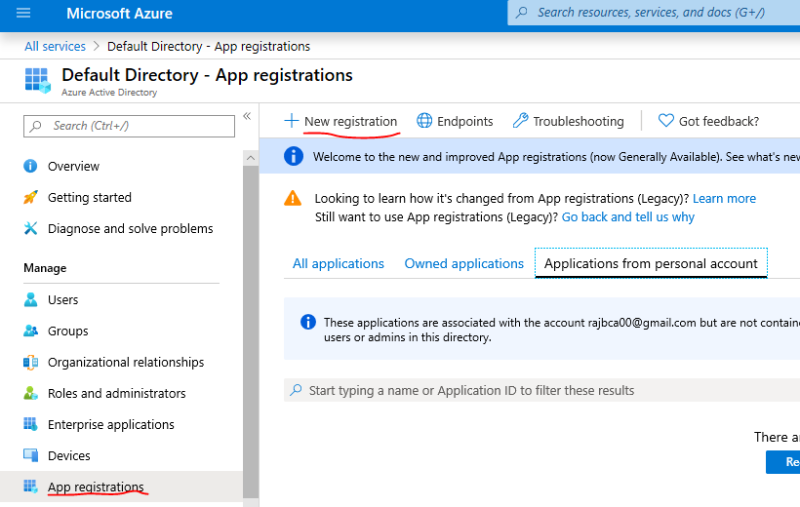The image size is (800, 507).
Task: Click the Users person icon
Action: click(x=30, y=300)
